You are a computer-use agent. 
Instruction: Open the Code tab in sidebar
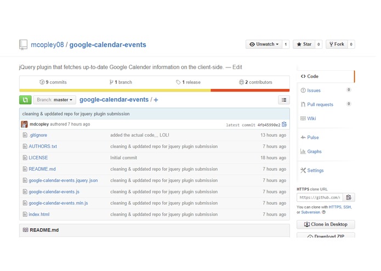pyautogui.click(x=326, y=76)
